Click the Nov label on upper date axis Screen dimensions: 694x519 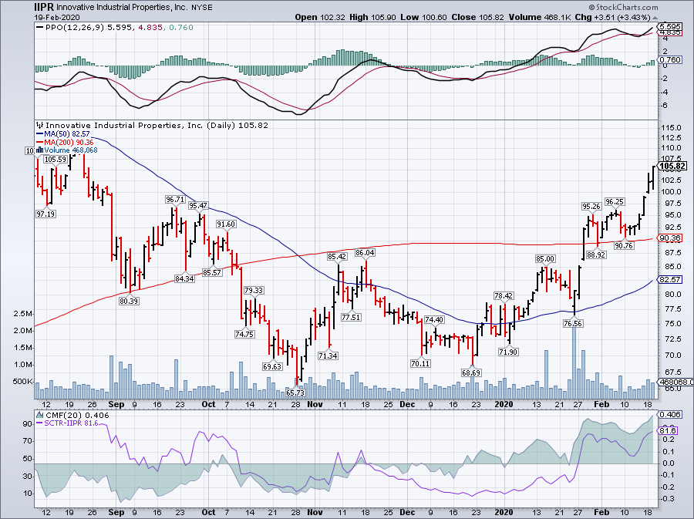(315, 404)
